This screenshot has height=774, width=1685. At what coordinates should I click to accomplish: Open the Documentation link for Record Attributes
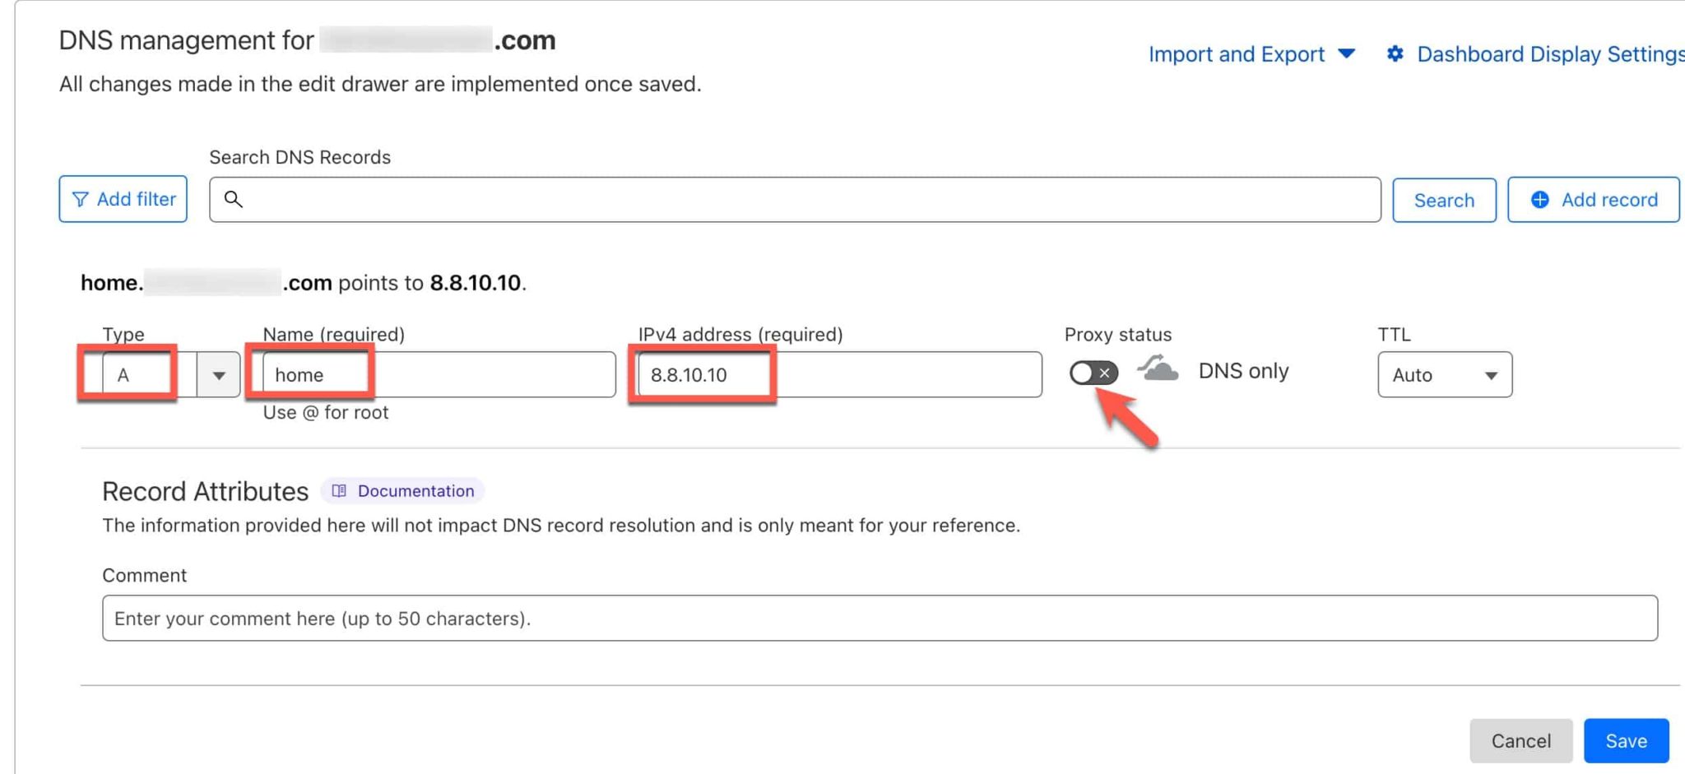415,491
